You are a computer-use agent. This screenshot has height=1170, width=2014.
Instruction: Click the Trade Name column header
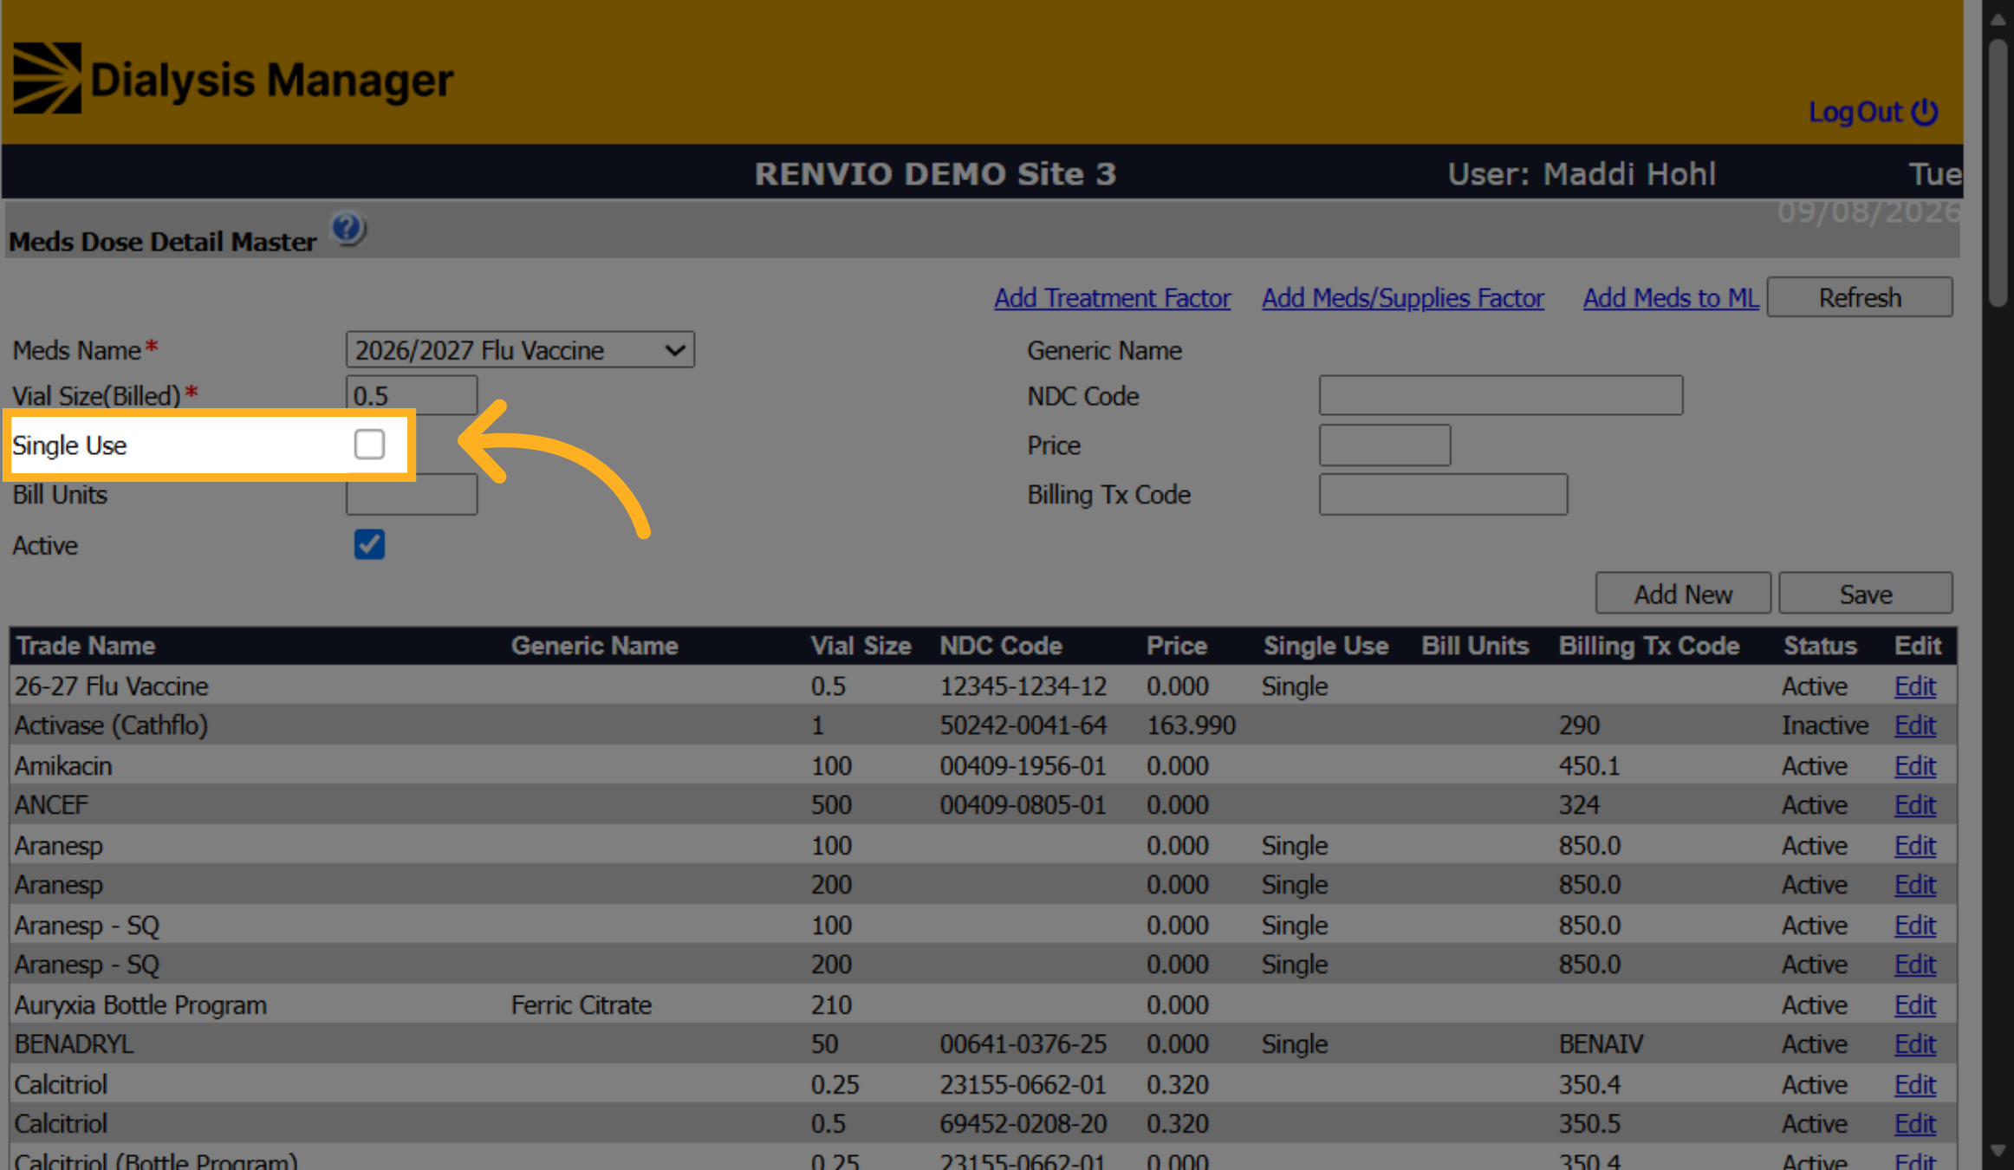[x=86, y=647]
